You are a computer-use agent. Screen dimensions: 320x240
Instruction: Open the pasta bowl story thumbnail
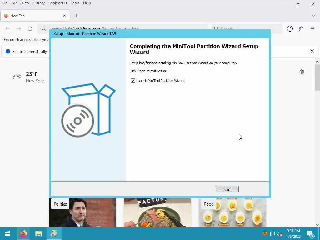[x=157, y=213]
